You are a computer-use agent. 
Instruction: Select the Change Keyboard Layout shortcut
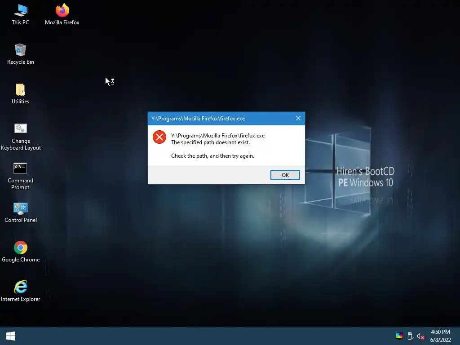click(x=21, y=137)
